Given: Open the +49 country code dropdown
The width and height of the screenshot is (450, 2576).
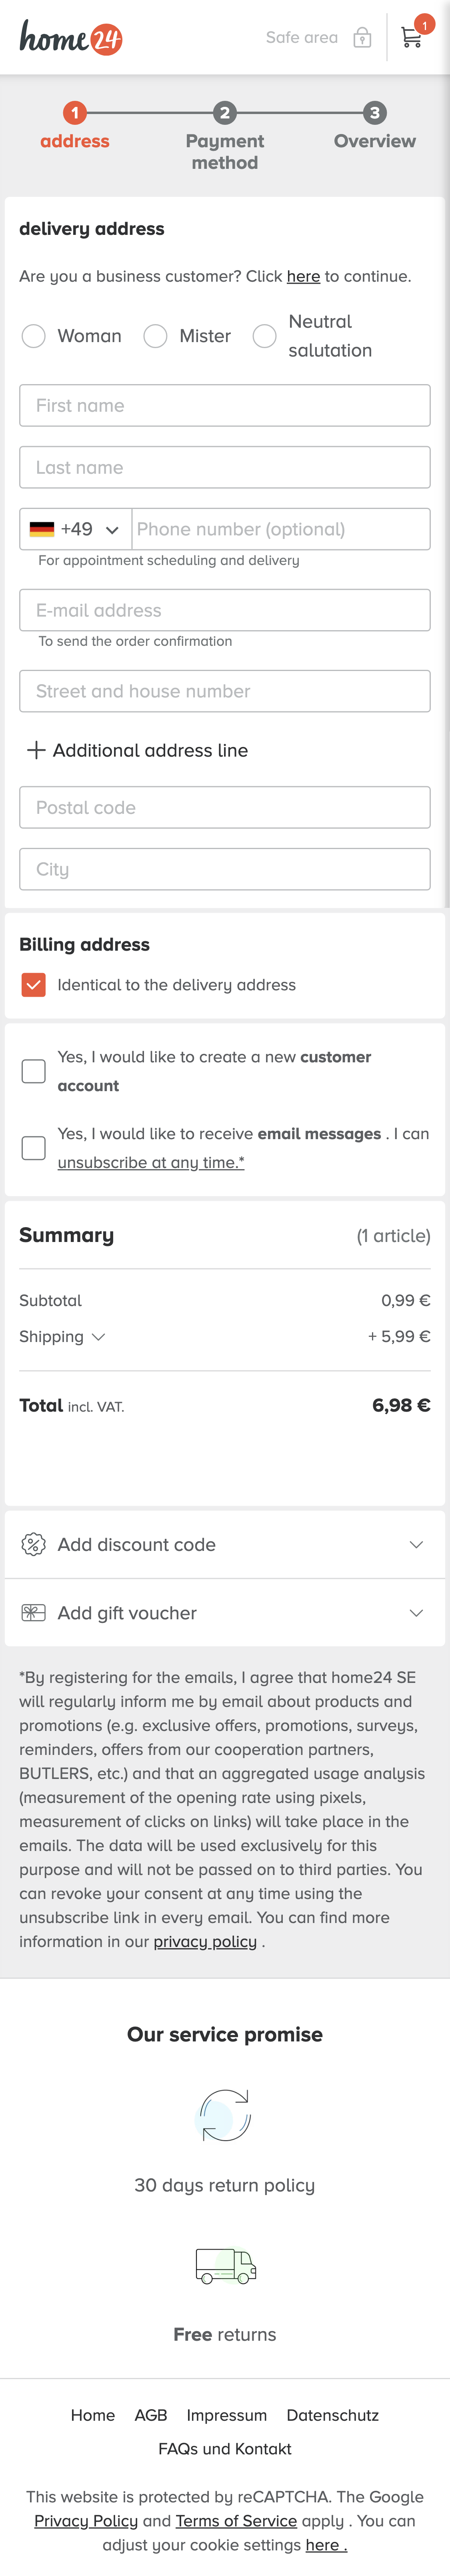Looking at the screenshot, I should pos(76,529).
